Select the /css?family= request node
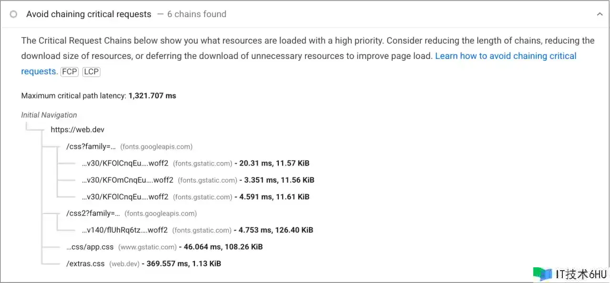This screenshot has width=610, height=283. 91,146
